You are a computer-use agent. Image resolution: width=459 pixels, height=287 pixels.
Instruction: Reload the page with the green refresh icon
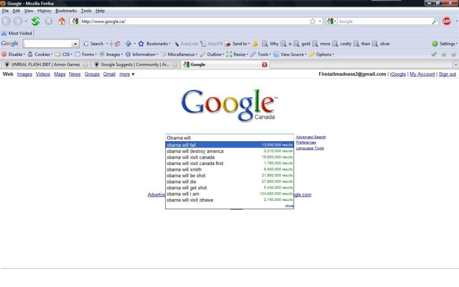pyautogui.click(x=36, y=22)
